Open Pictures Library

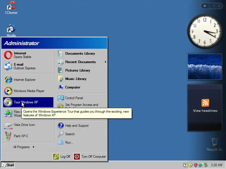(x=82, y=70)
